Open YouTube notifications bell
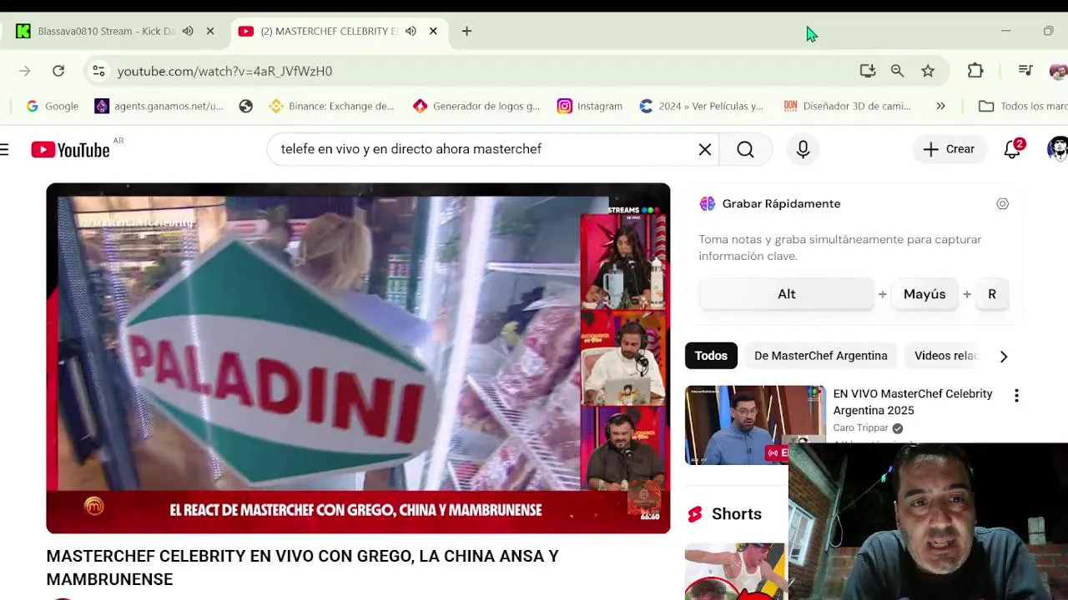This screenshot has height=600, width=1068. point(1013,149)
